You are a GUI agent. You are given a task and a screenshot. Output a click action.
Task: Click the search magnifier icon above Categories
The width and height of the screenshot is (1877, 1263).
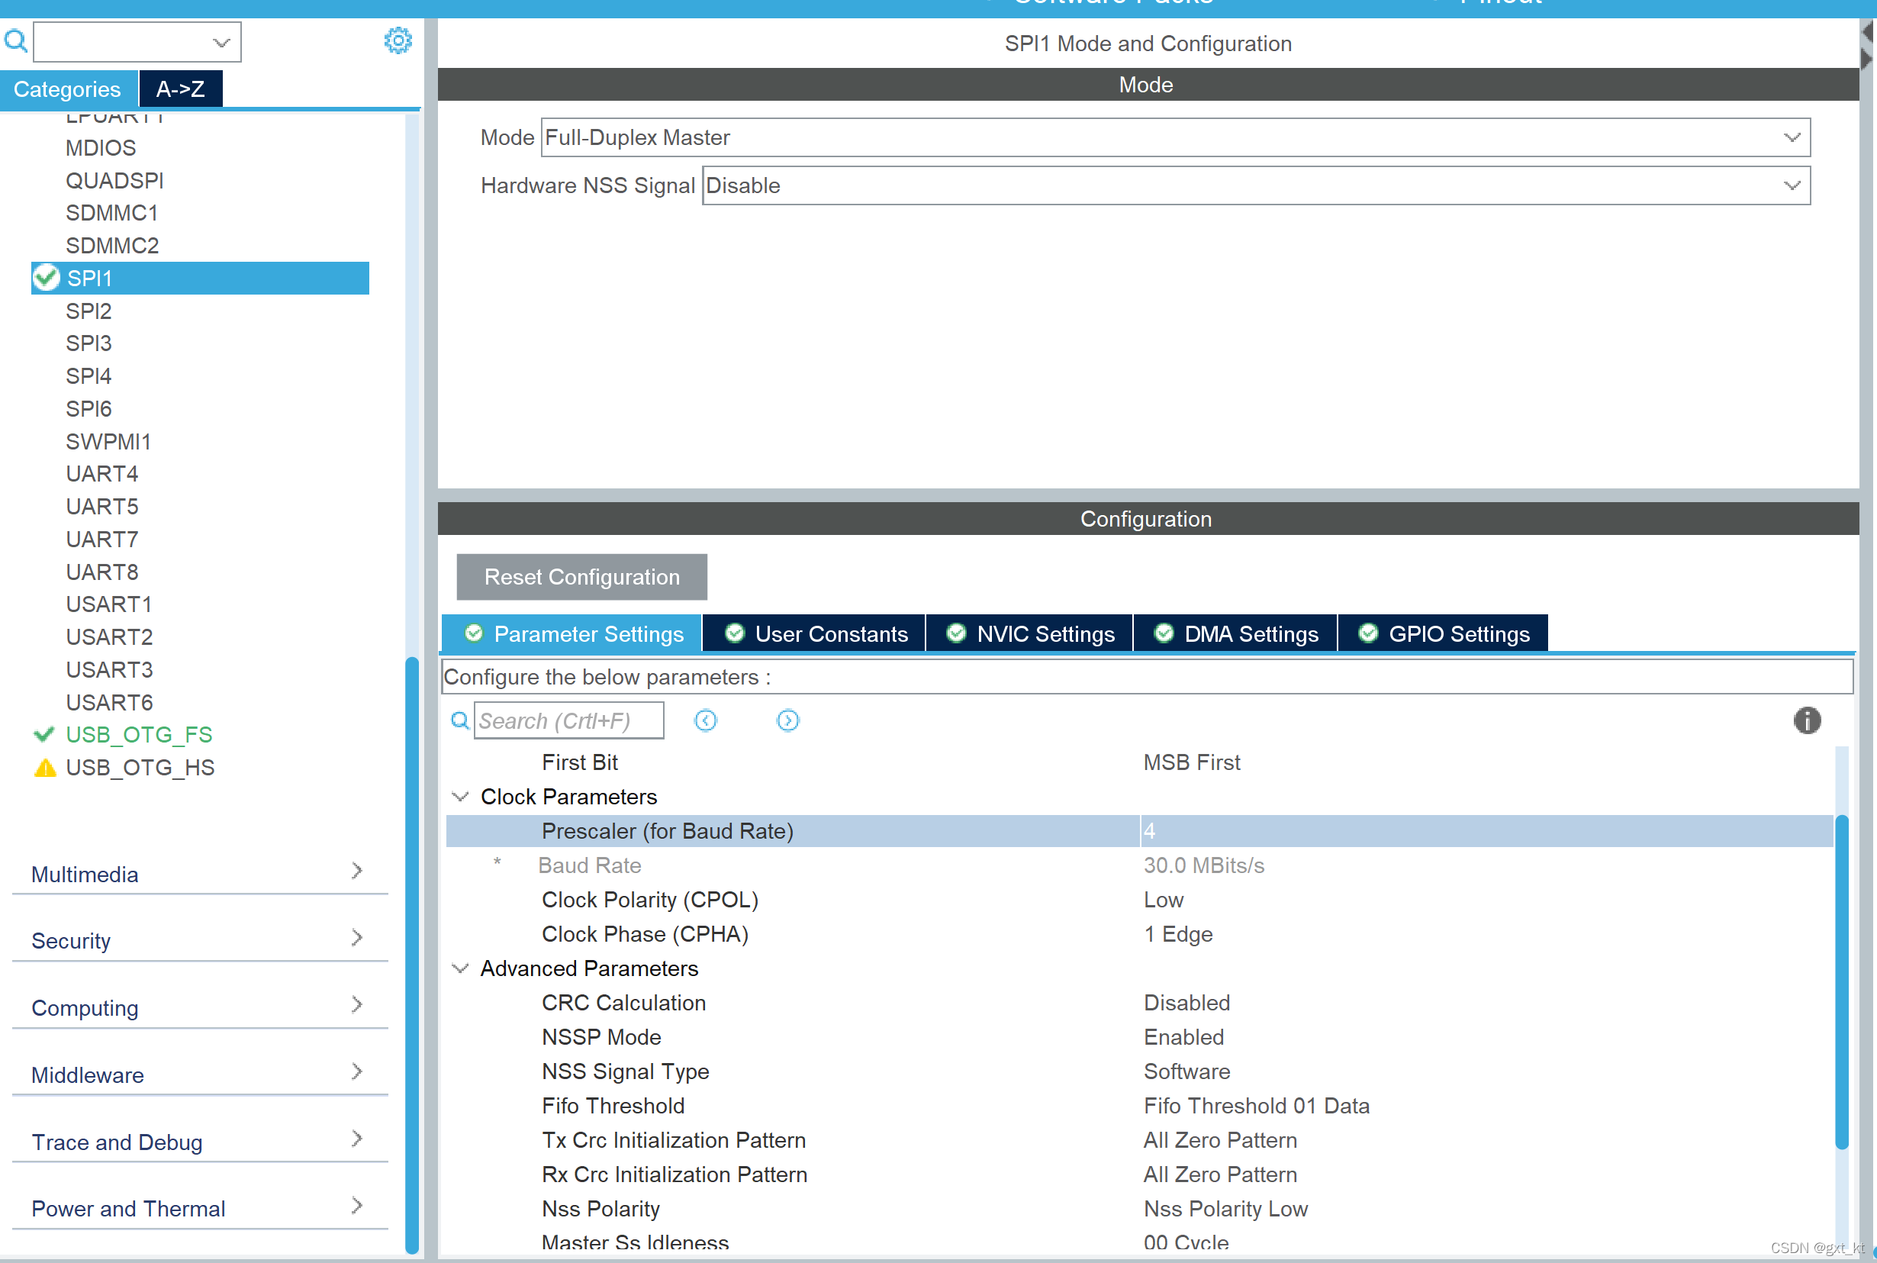(x=15, y=40)
